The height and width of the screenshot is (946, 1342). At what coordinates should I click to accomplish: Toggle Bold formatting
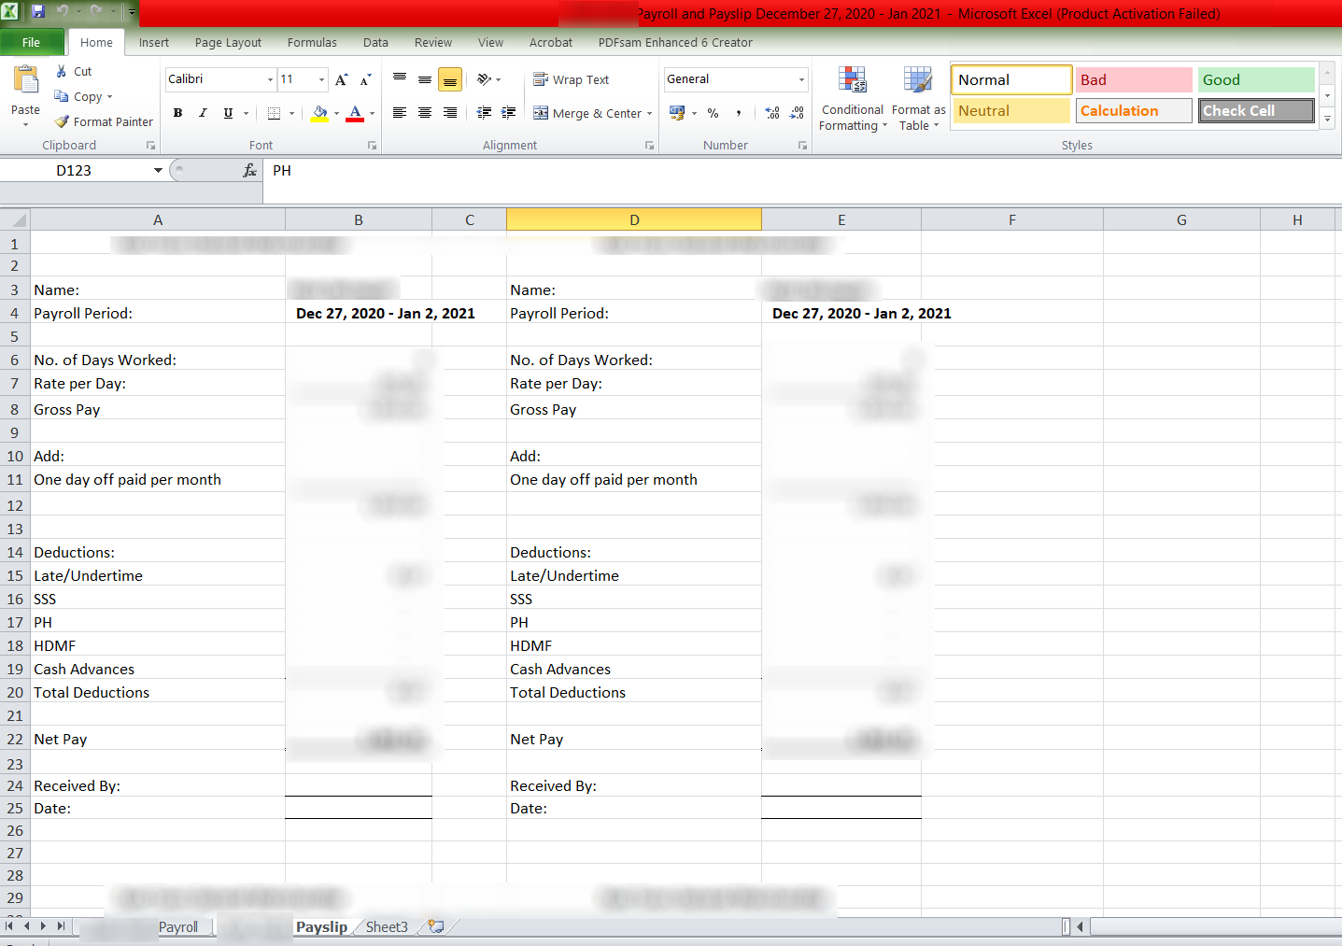click(x=177, y=113)
